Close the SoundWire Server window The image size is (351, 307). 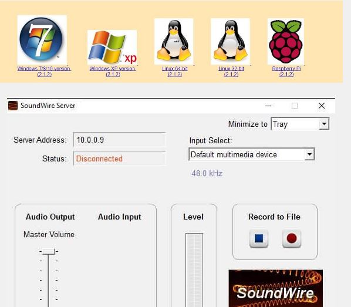pyautogui.click(x=322, y=106)
